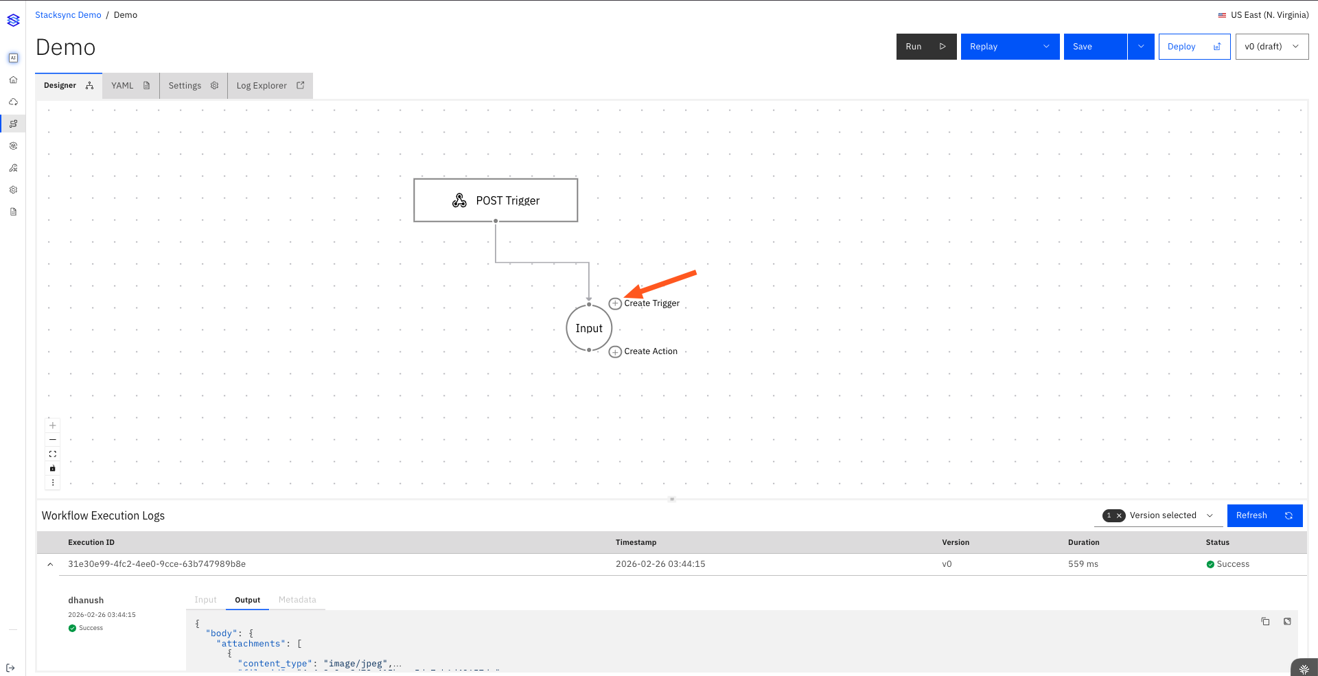
Task: Log out using the sidebar exit icon
Action: (x=10, y=668)
